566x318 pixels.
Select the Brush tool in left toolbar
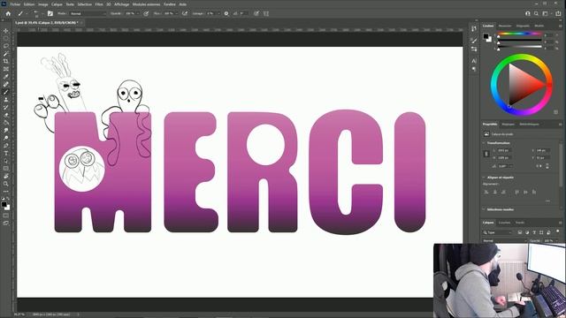click(6, 92)
